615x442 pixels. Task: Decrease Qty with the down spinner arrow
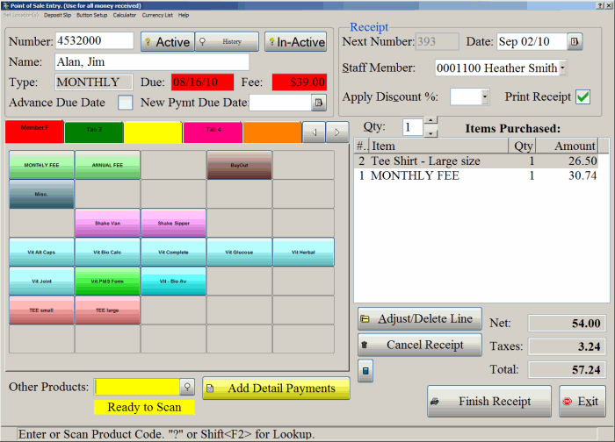point(430,133)
